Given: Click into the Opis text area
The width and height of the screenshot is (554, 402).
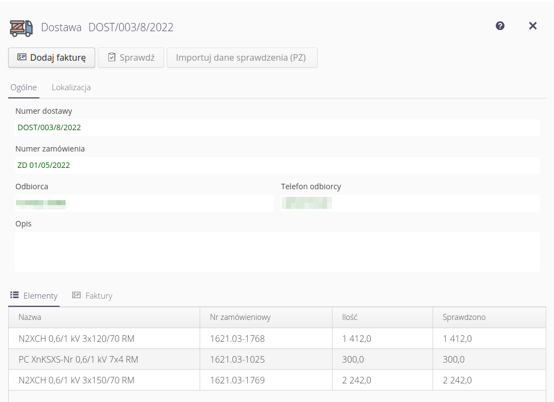Looking at the screenshot, I should pyautogui.click(x=277, y=252).
